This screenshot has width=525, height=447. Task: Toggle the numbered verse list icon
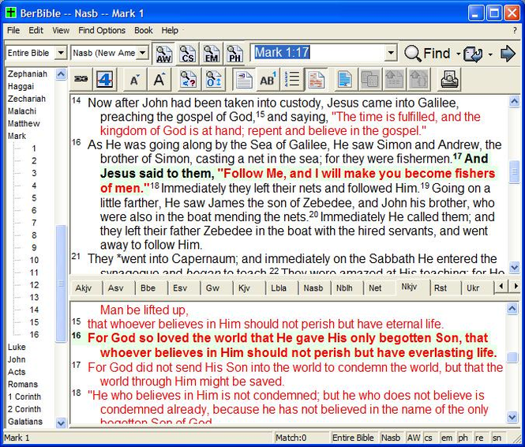coord(292,79)
